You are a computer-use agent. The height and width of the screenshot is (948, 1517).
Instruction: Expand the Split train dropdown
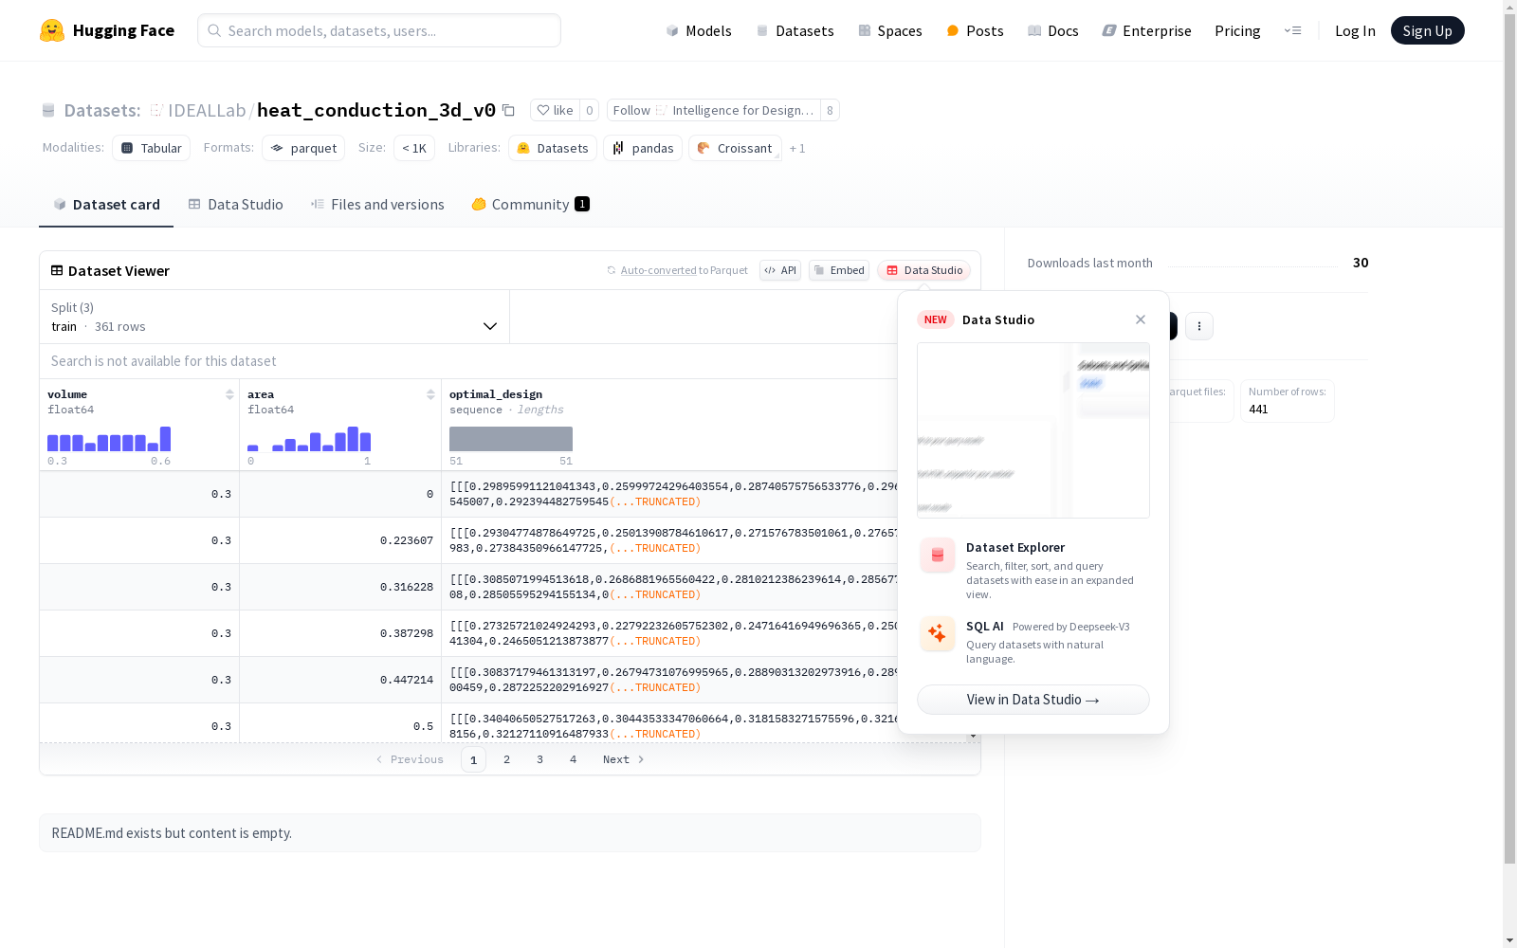(274, 317)
